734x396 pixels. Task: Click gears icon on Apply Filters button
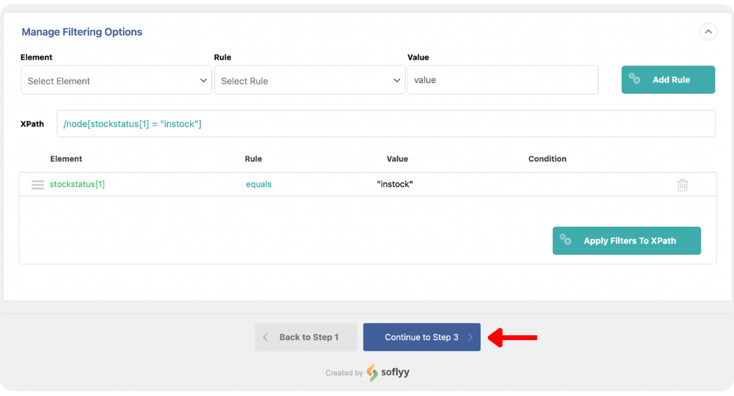click(566, 240)
